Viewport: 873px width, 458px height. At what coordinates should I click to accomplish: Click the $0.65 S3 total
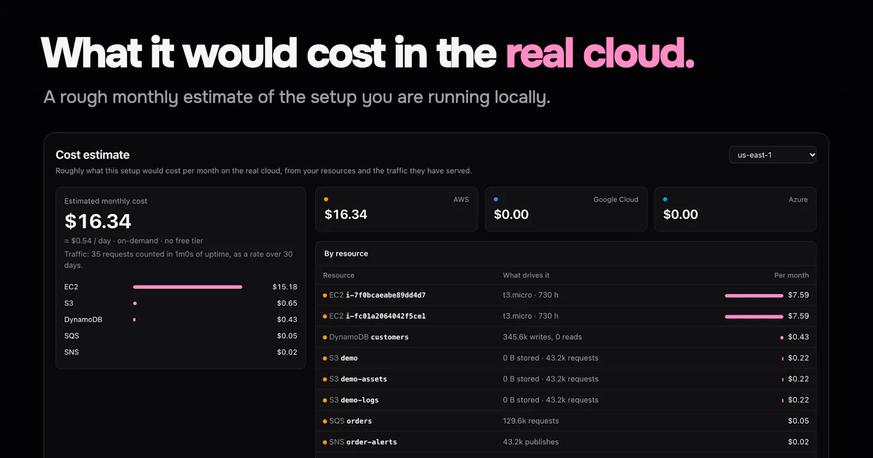tap(287, 303)
